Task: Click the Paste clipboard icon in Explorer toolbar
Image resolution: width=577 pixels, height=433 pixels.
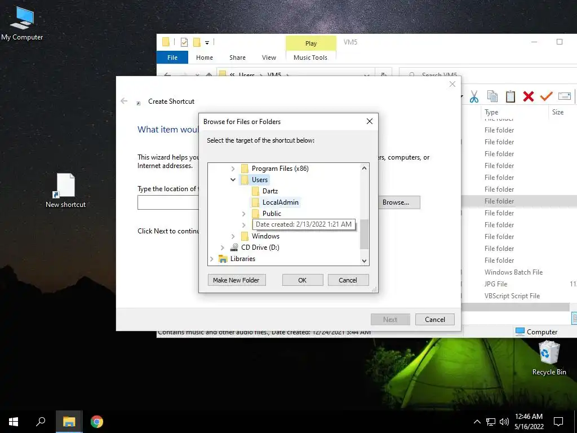Action: click(x=510, y=96)
